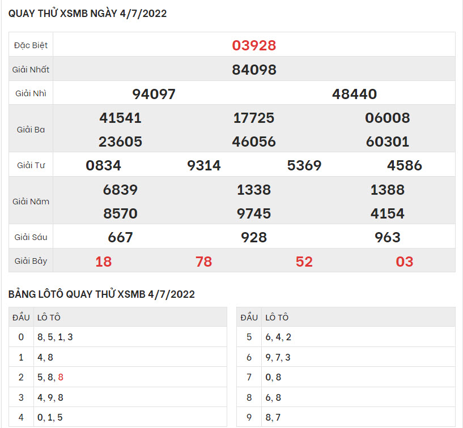Click the Giải Ba row label
Screen dimensions: 463x428
pyautogui.click(x=31, y=130)
